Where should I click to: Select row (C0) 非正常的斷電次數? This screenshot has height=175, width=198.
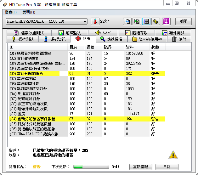(87, 104)
